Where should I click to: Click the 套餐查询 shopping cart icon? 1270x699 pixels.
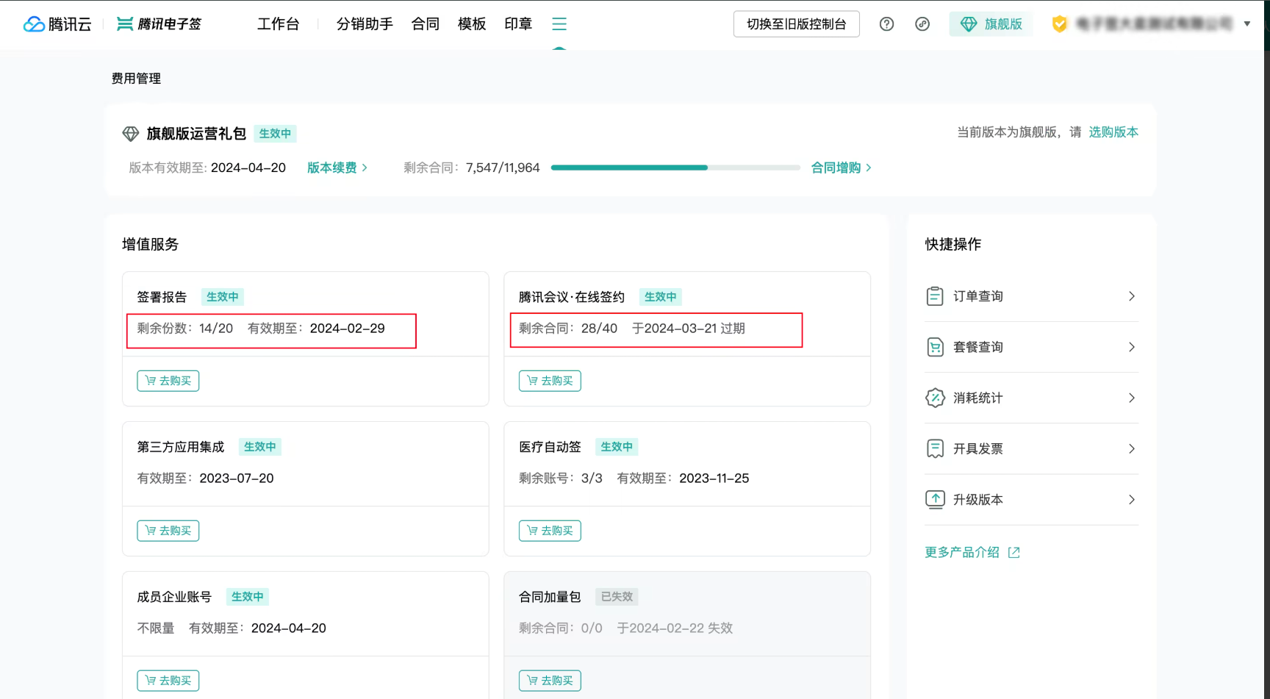coord(935,347)
